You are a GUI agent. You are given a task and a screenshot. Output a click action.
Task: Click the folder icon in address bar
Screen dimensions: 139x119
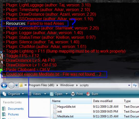click(x=21, y=85)
